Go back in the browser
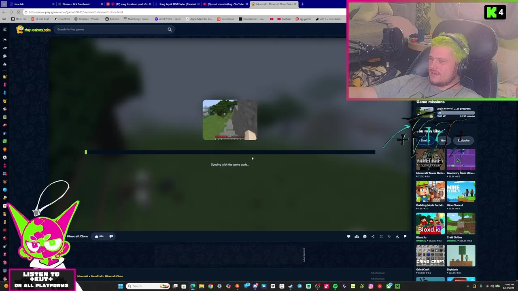518x291 pixels. [4, 12]
